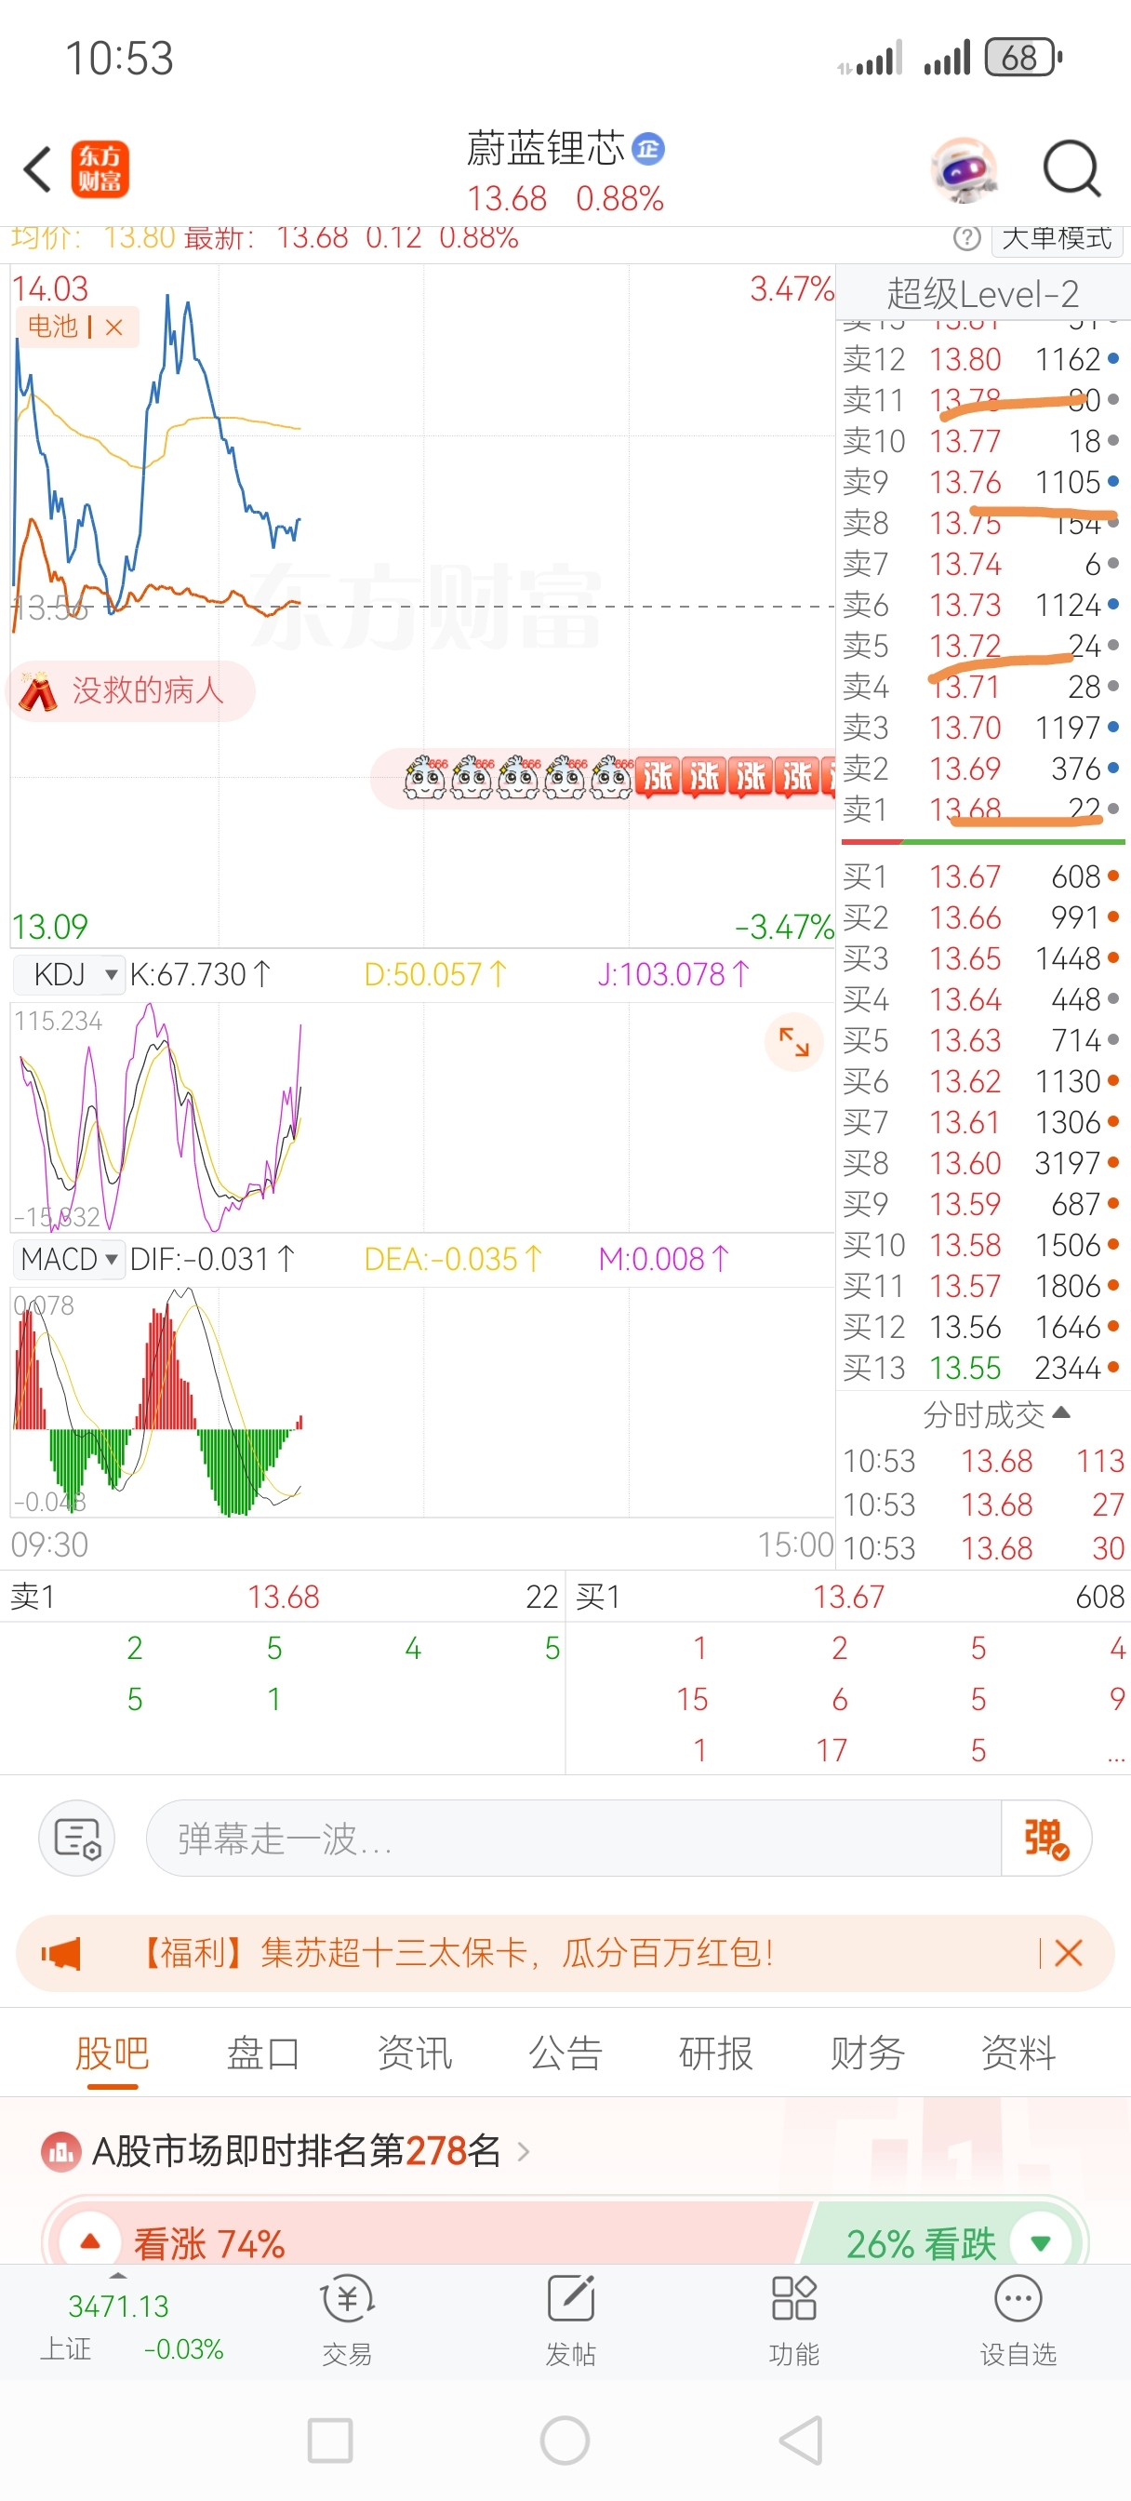
Task: Select the 盘口 tab
Action: tap(263, 2053)
